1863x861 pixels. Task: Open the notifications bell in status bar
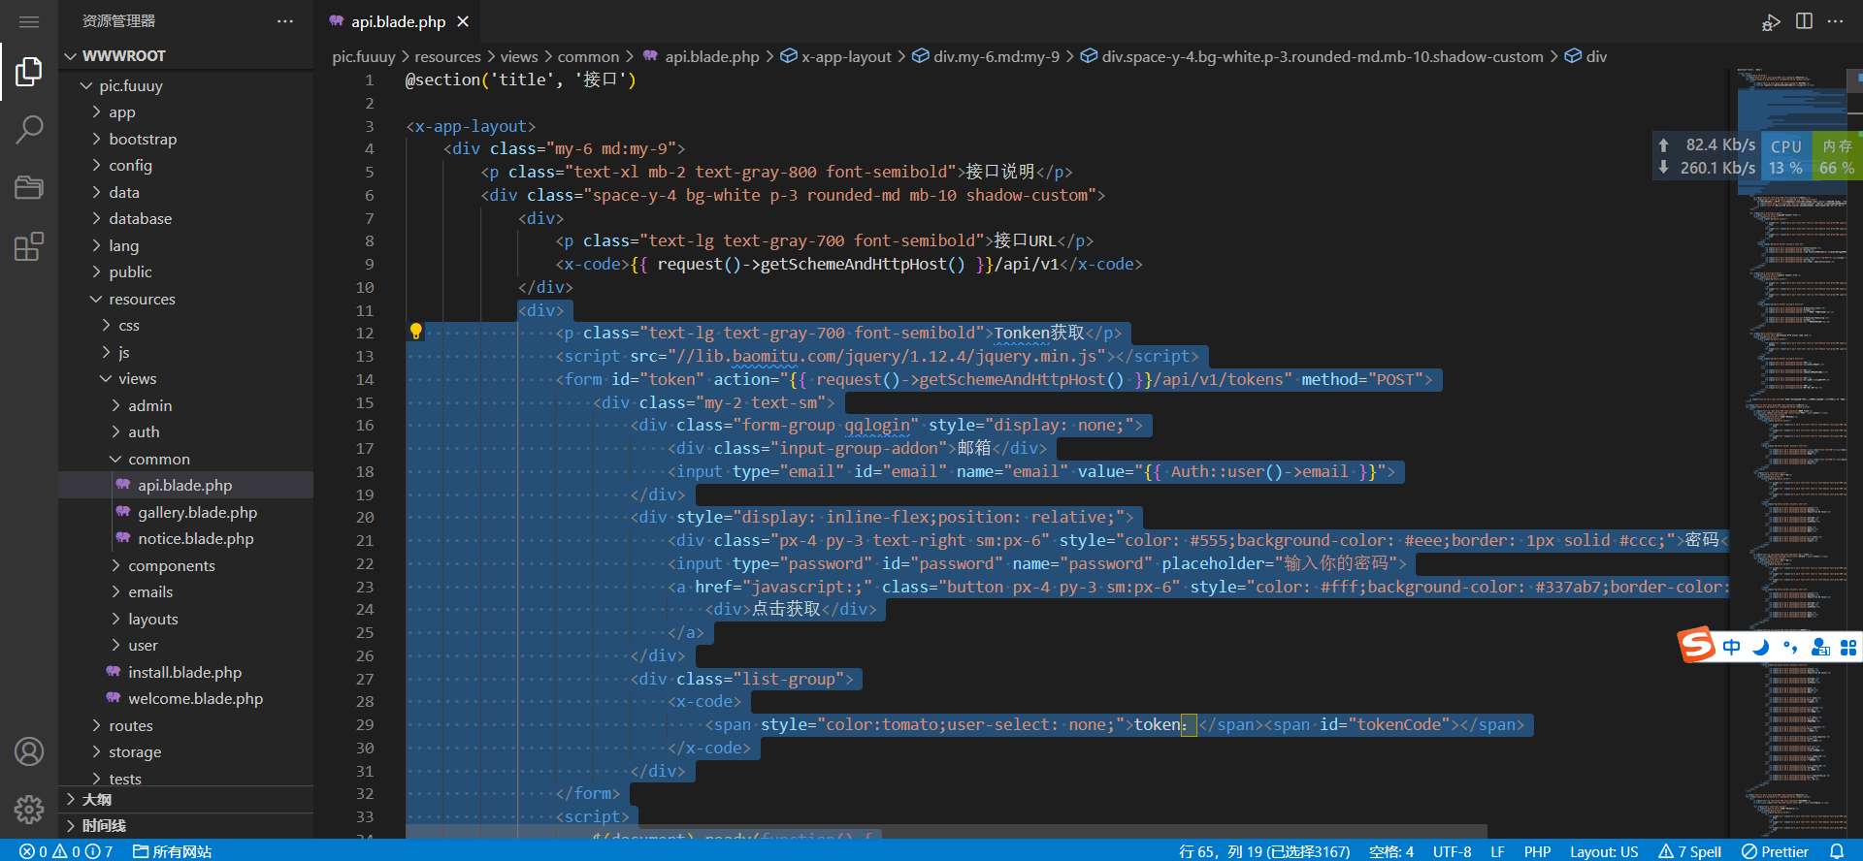point(1837,851)
